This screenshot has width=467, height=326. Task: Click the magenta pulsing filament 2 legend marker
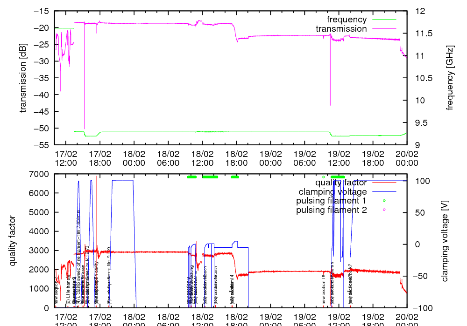[x=384, y=210]
